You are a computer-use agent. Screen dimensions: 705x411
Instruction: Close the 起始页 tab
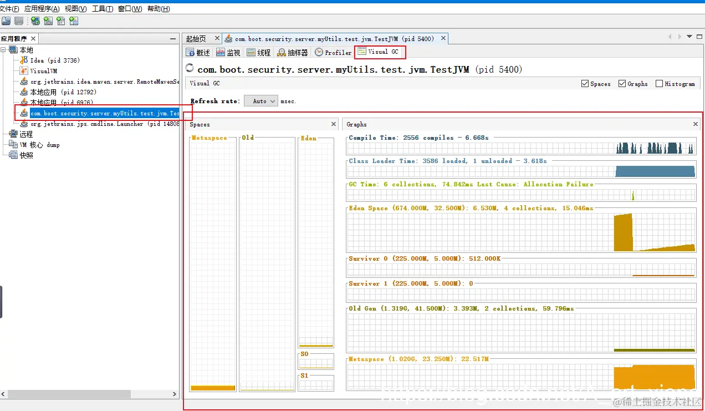[217, 38]
